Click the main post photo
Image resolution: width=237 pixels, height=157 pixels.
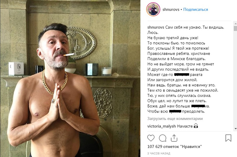[x=70, y=78]
